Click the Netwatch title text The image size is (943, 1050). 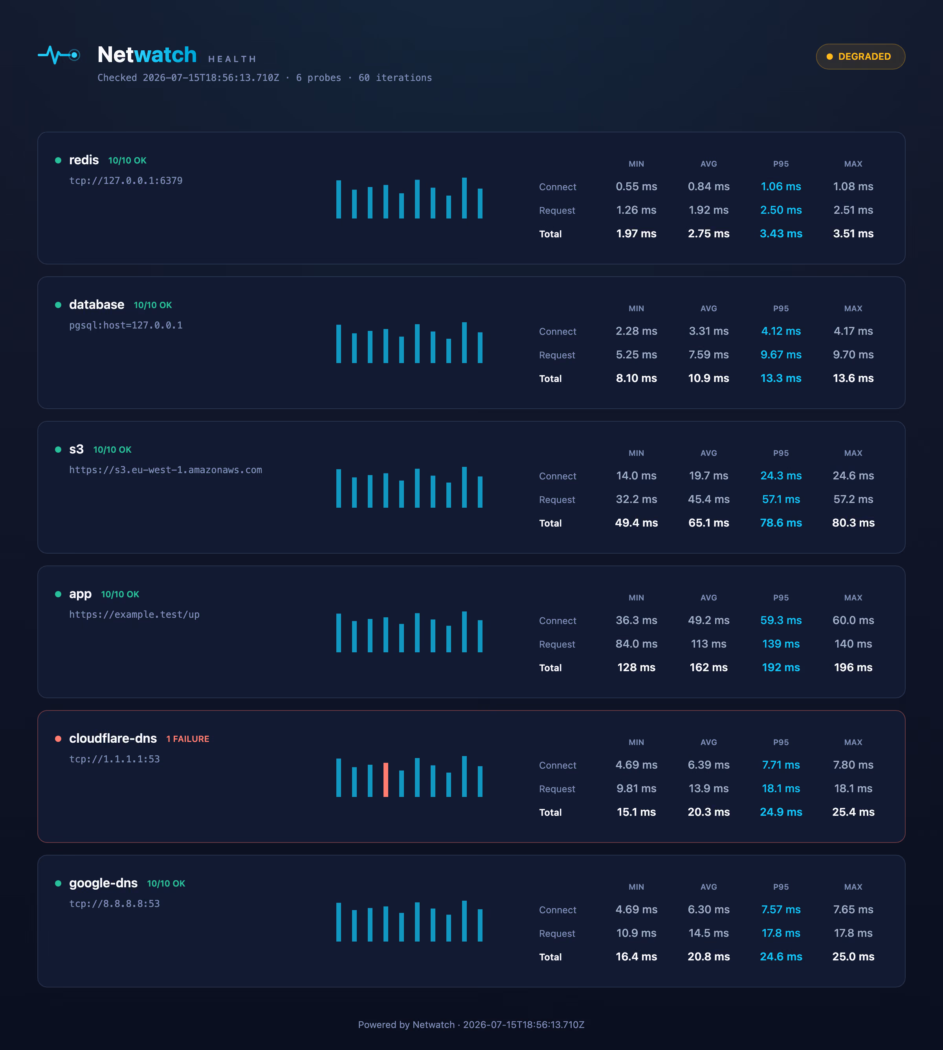point(147,55)
